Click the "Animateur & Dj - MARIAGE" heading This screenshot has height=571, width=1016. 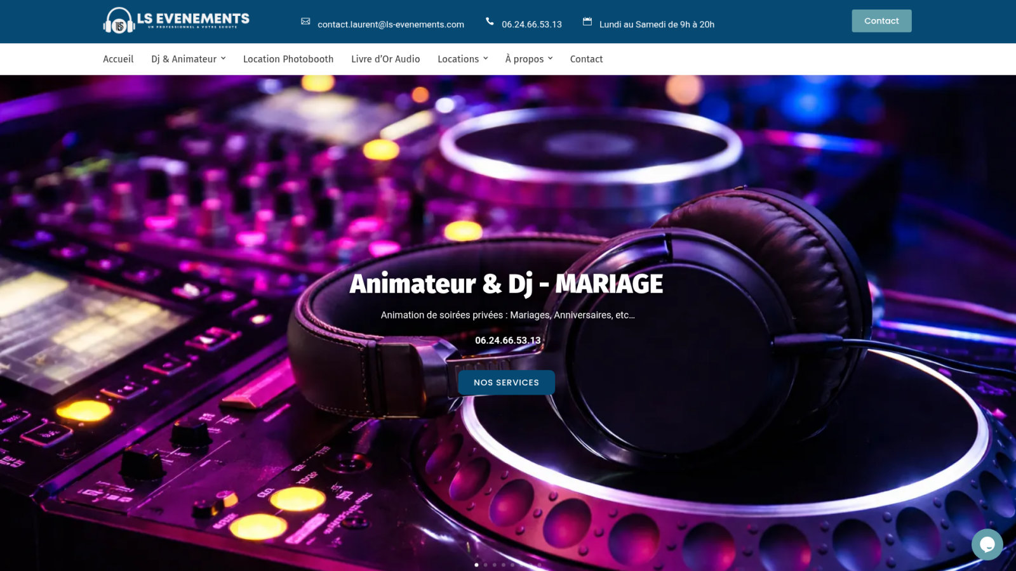tap(506, 284)
